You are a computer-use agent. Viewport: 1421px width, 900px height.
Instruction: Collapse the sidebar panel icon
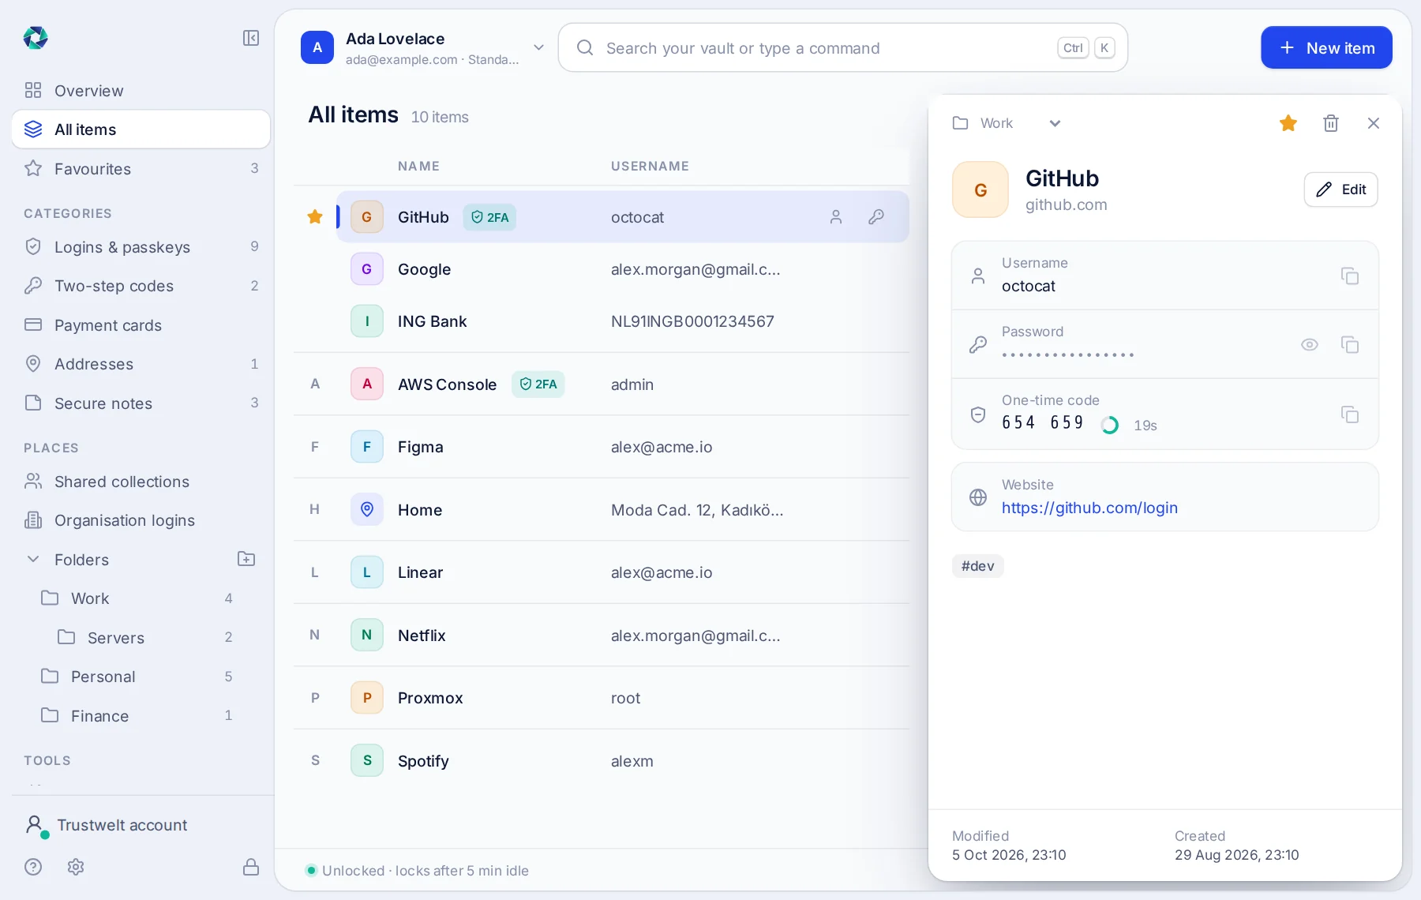[x=251, y=38]
